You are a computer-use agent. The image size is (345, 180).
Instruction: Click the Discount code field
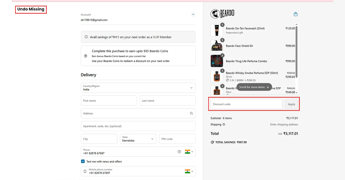pyautogui.click(x=246, y=104)
